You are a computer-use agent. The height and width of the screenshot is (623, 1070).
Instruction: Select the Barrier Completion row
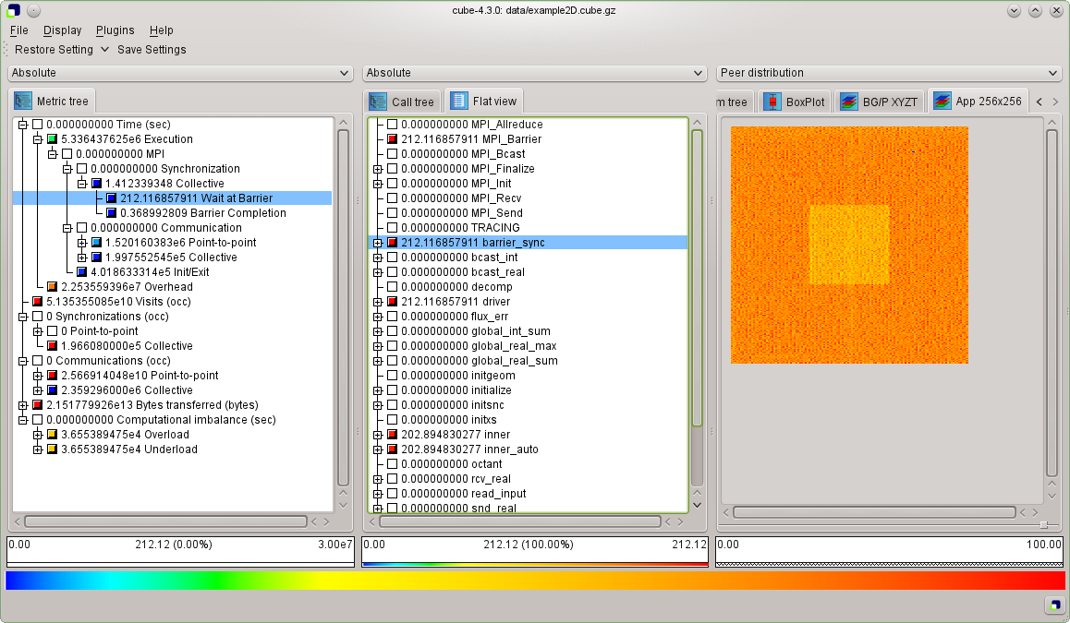202,213
